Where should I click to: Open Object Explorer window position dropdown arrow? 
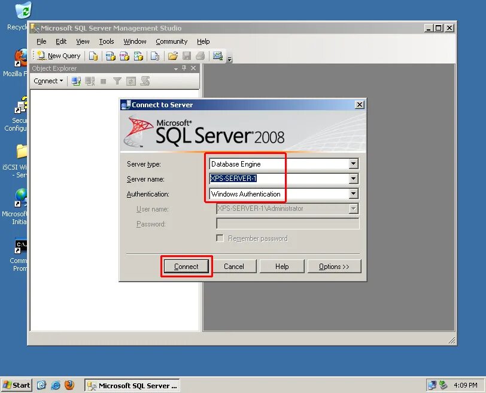[x=176, y=68]
